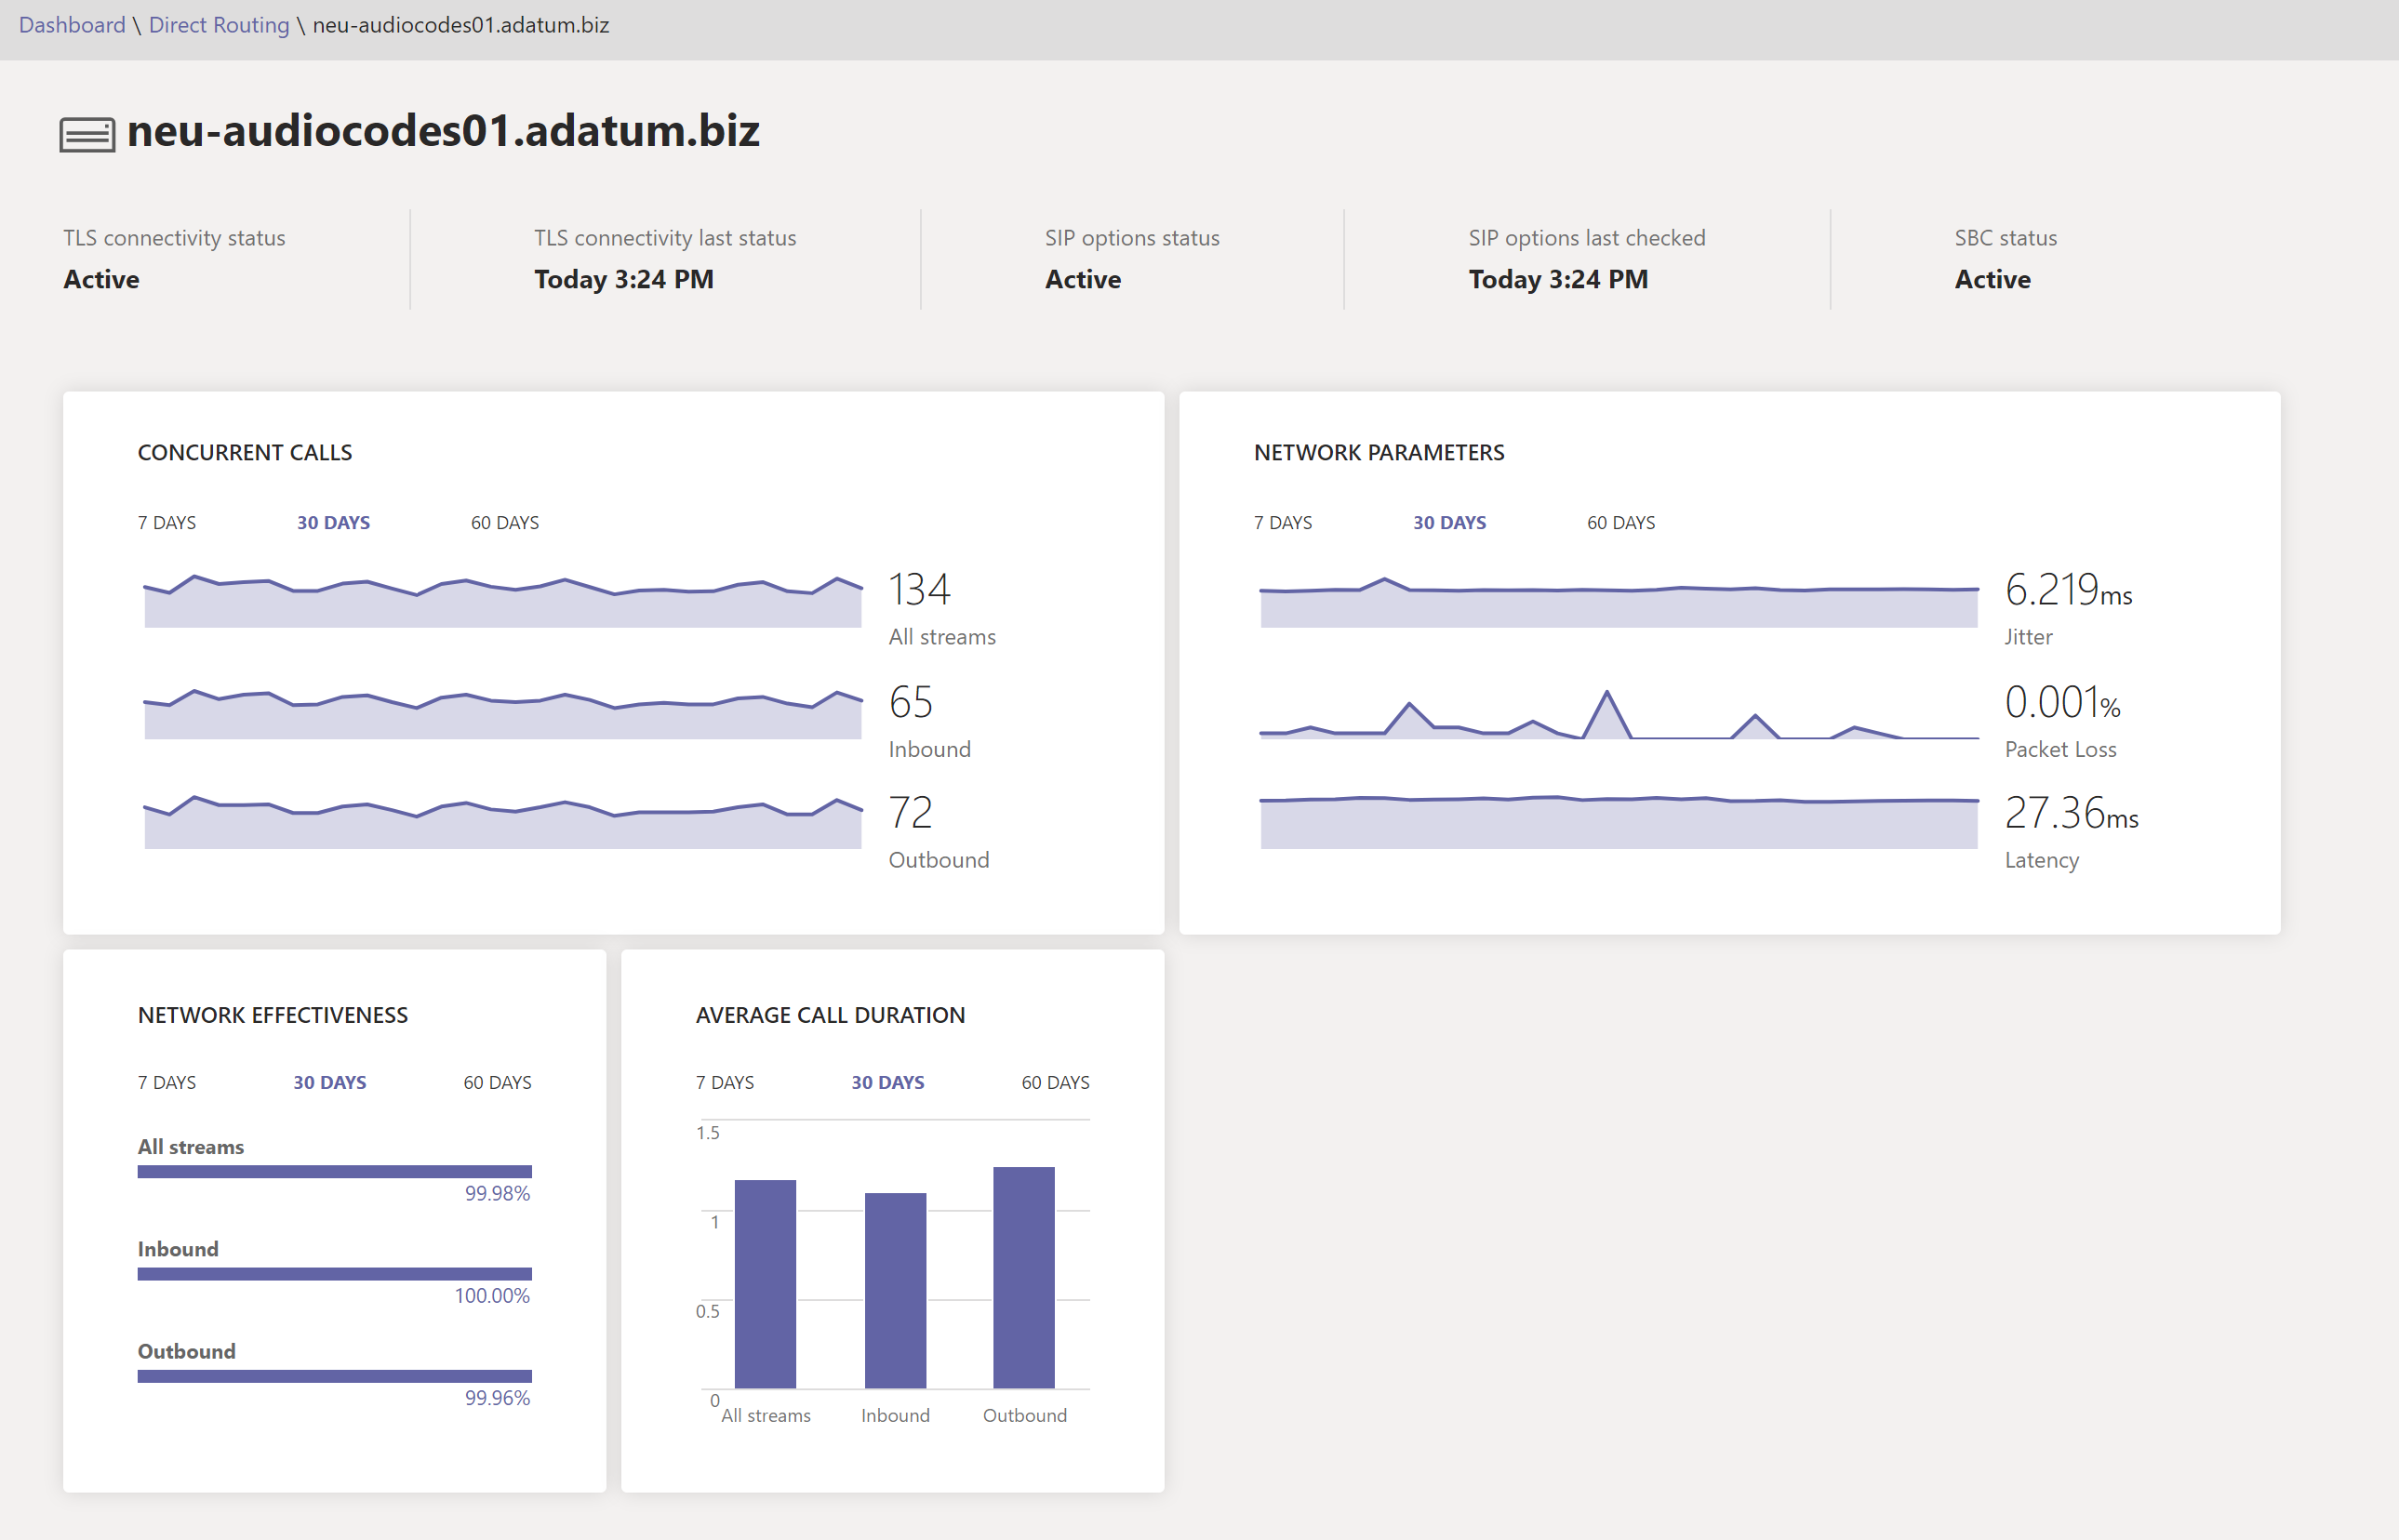Select 7 DAYS in Network Parameters
The image size is (2399, 1540).
pyautogui.click(x=1283, y=522)
